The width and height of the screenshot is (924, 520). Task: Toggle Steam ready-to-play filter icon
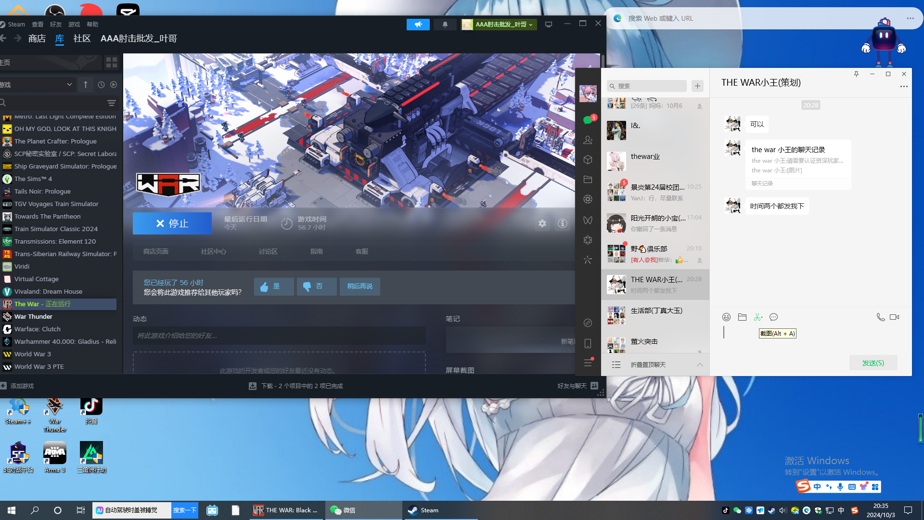(114, 85)
